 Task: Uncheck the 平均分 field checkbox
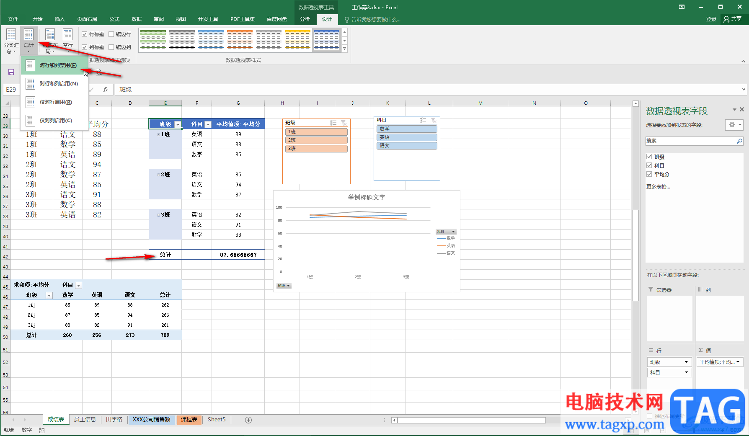click(649, 174)
